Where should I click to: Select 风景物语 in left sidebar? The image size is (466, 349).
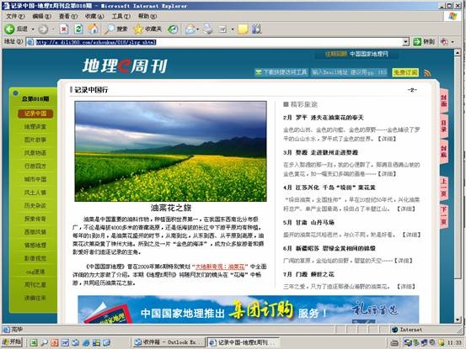35,153
